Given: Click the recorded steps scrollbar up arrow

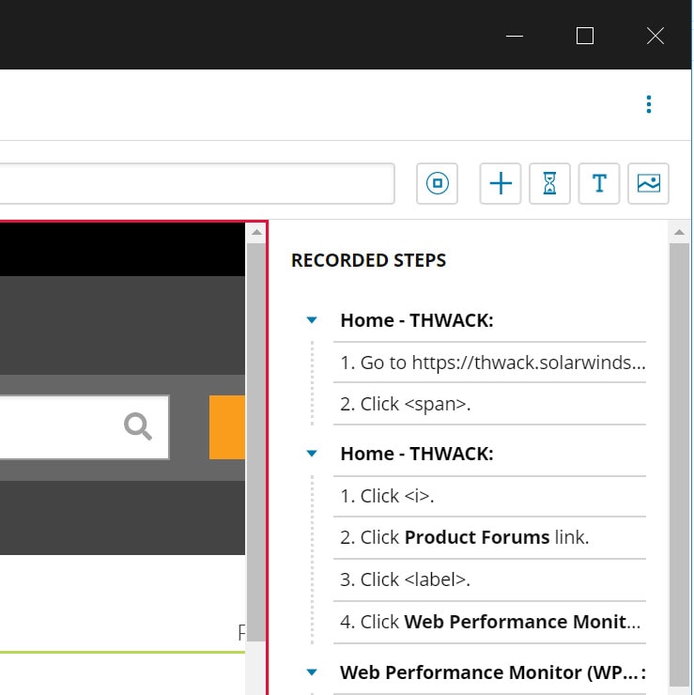Looking at the screenshot, I should 679,232.
